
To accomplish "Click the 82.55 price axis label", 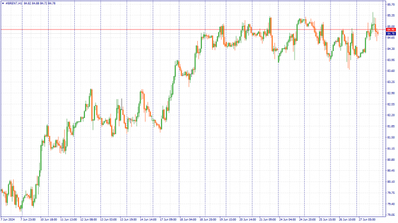I will (391, 104).
